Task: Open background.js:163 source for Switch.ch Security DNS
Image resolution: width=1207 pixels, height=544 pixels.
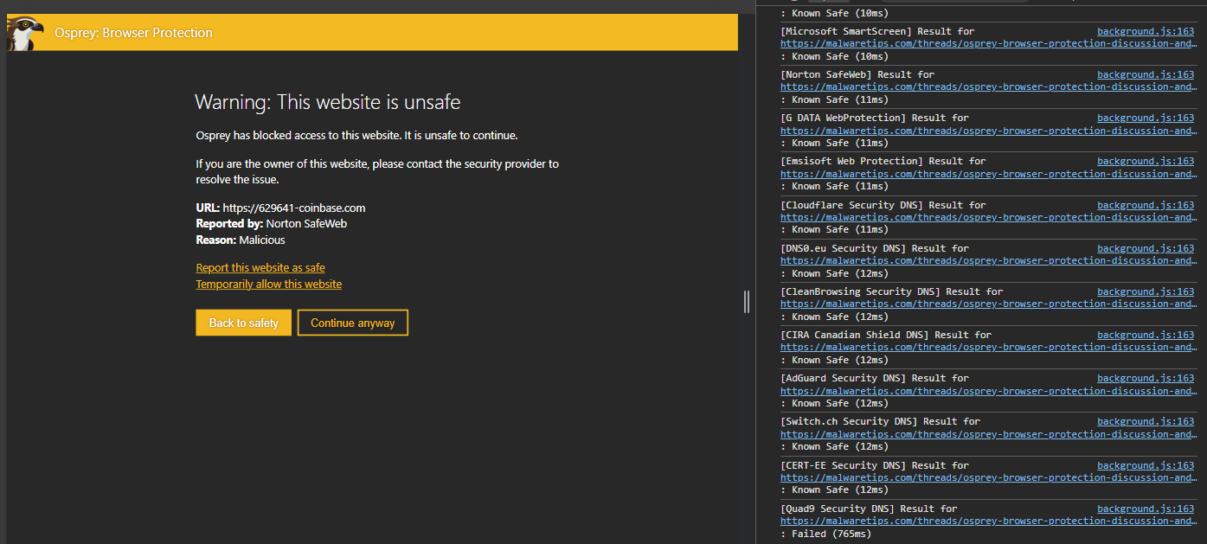Action: (x=1146, y=421)
